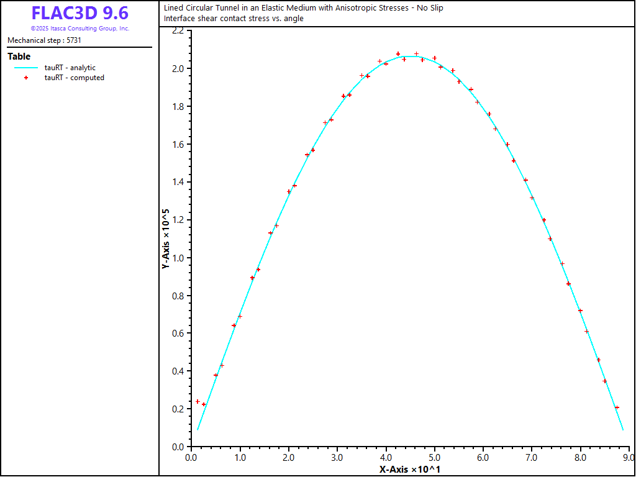Click the cyan line swatch for tauRT analytic

26,68
